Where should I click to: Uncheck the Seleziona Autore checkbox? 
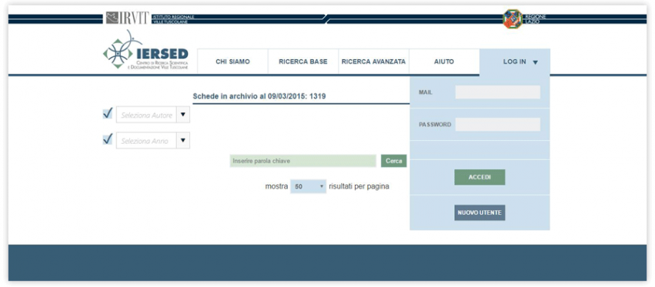tap(107, 114)
